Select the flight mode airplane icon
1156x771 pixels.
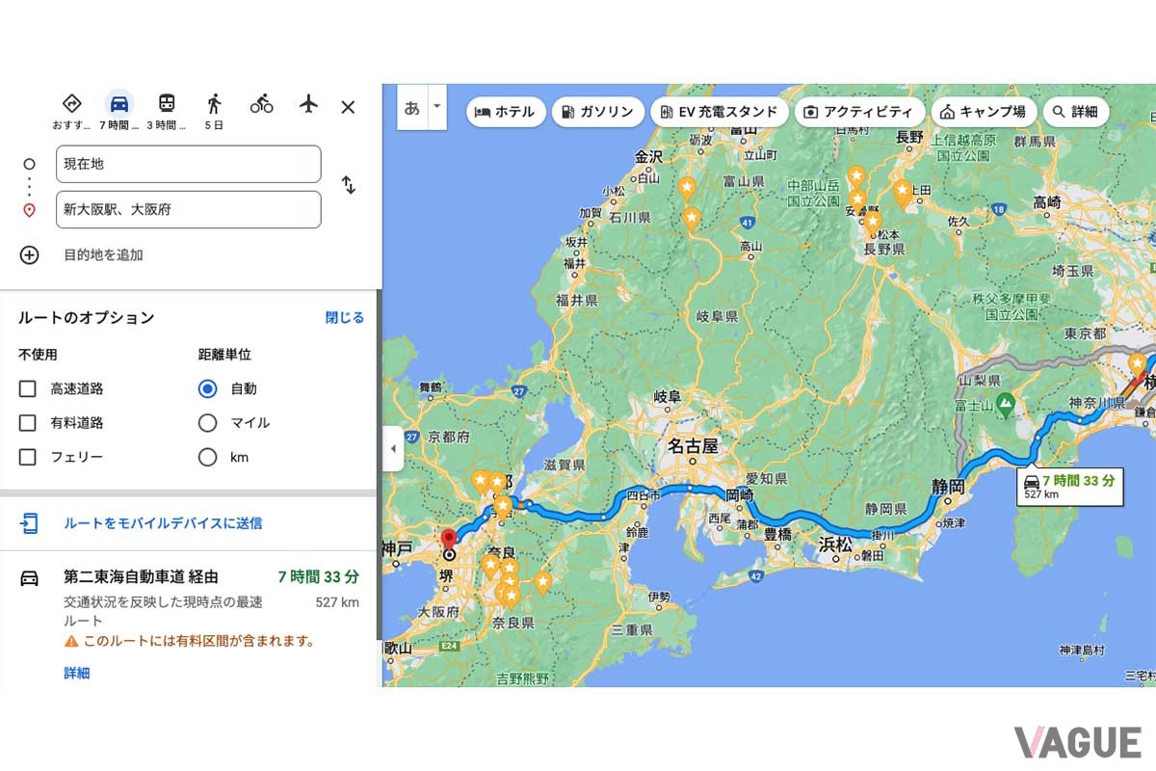pyautogui.click(x=306, y=101)
